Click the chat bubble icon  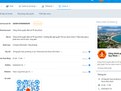tap(7, 6)
